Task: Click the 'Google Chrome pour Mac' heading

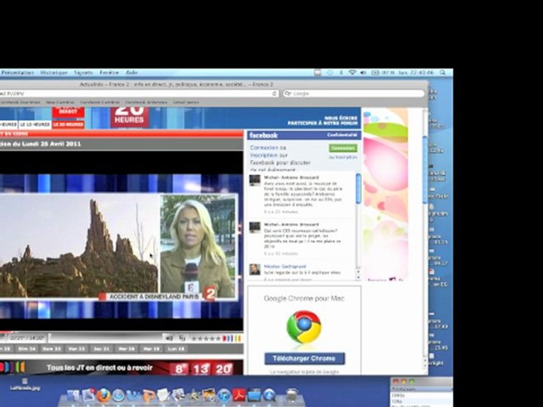Action: coord(304,298)
